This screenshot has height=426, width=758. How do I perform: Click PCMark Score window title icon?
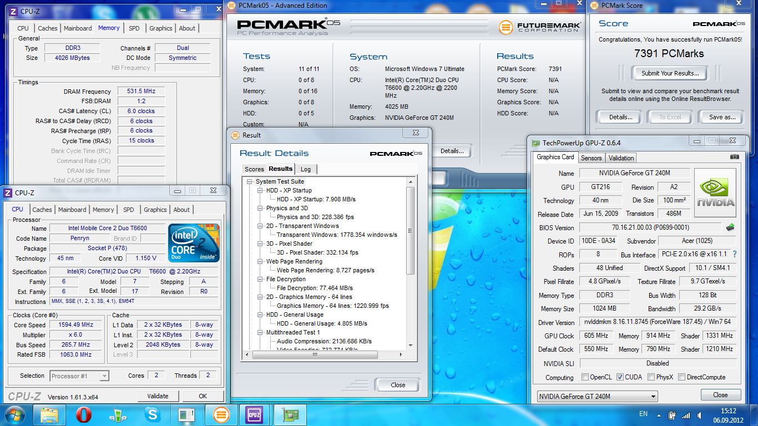pyautogui.click(x=595, y=6)
